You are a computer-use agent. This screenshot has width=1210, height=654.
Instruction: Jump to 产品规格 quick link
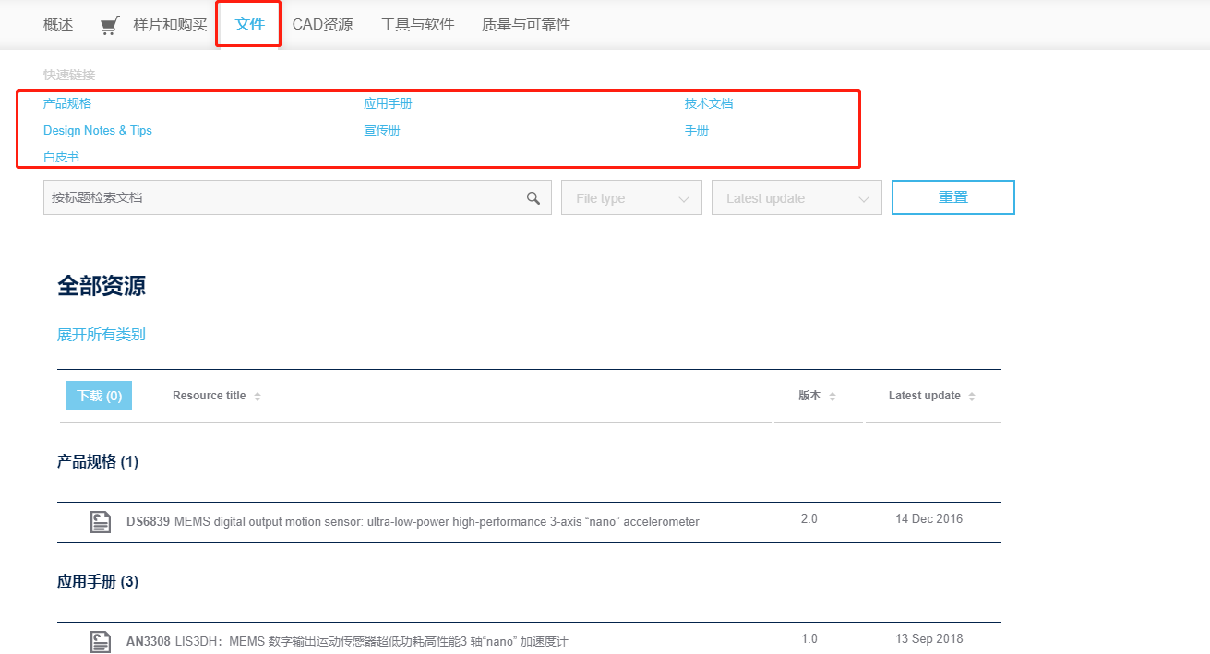click(67, 103)
